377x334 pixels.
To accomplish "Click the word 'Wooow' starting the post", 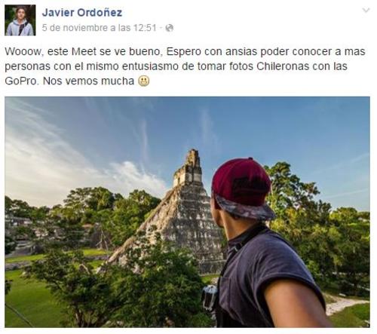I will 23,52.
